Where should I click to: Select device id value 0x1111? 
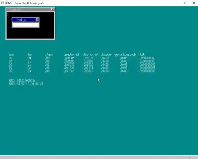(x=88, y=68)
